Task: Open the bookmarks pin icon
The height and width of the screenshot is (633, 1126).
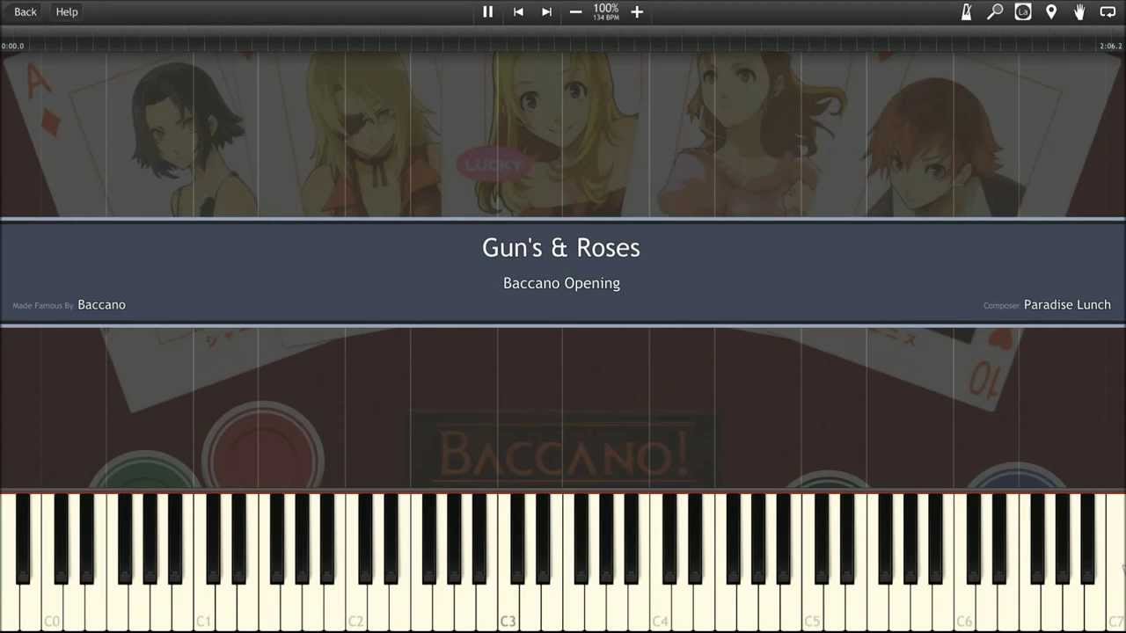Action: click(x=1051, y=12)
